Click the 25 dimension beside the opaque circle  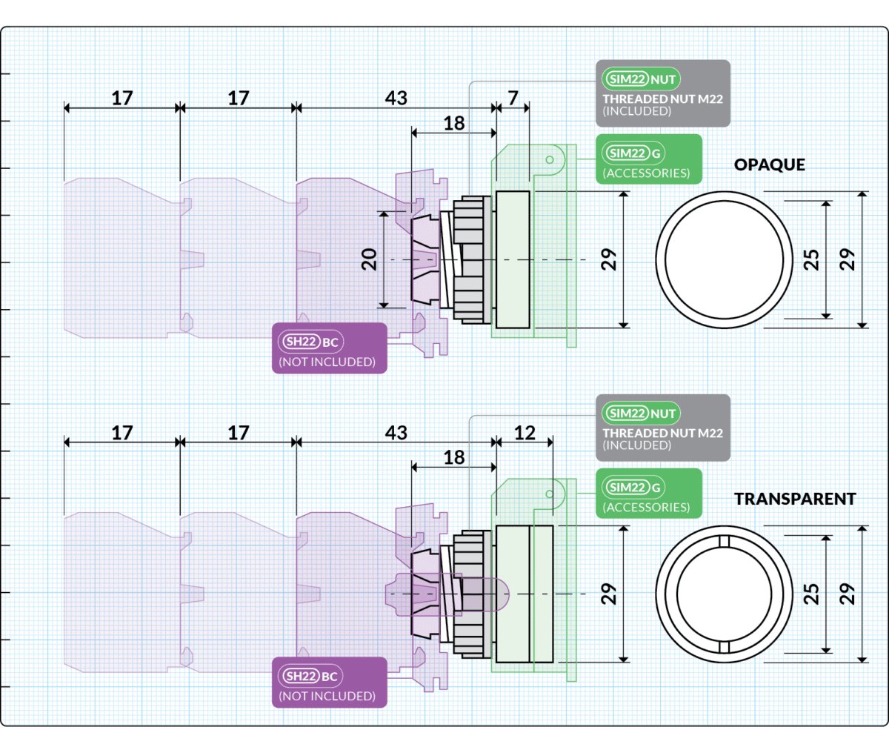pyautogui.click(x=812, y=259)
